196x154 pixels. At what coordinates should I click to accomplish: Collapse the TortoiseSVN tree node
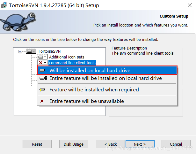click(x=20, y=51)
